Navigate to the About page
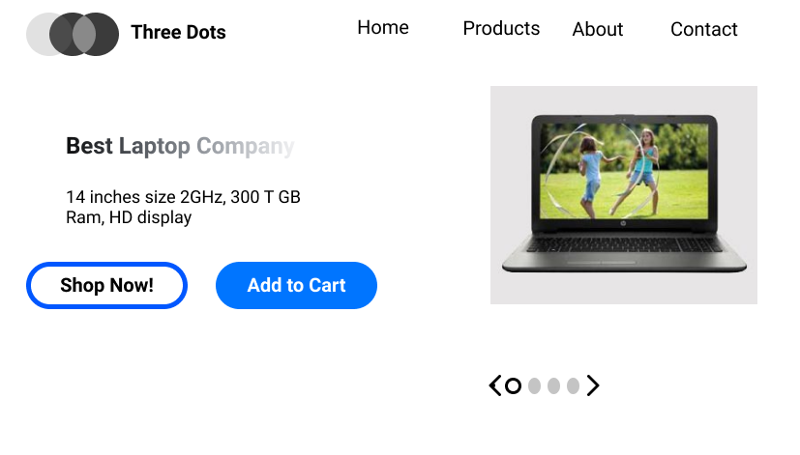 [x=598, y=30]
